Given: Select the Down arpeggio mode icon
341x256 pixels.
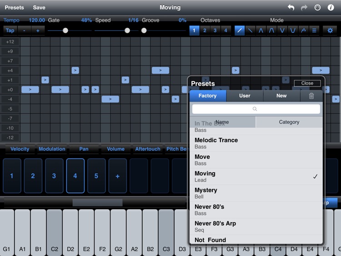Looking at the screenshot, I should (x=250, y=30).
